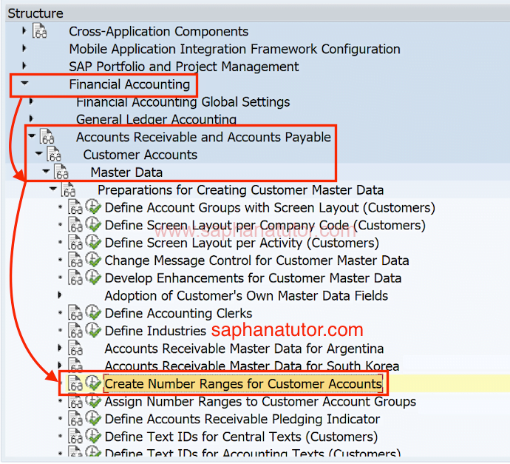This screenshot has height=464, width=510.
Task: Open documentation icon for Define Industries
Action: tap(75, 330)
